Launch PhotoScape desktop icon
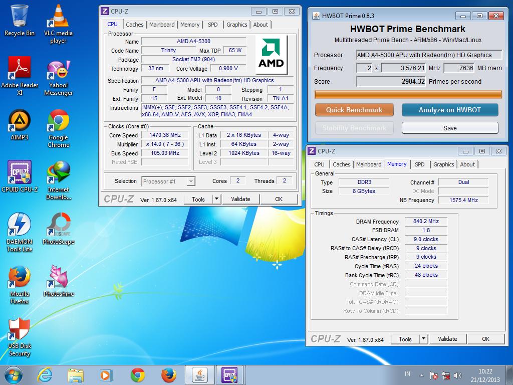 (58, 229)
